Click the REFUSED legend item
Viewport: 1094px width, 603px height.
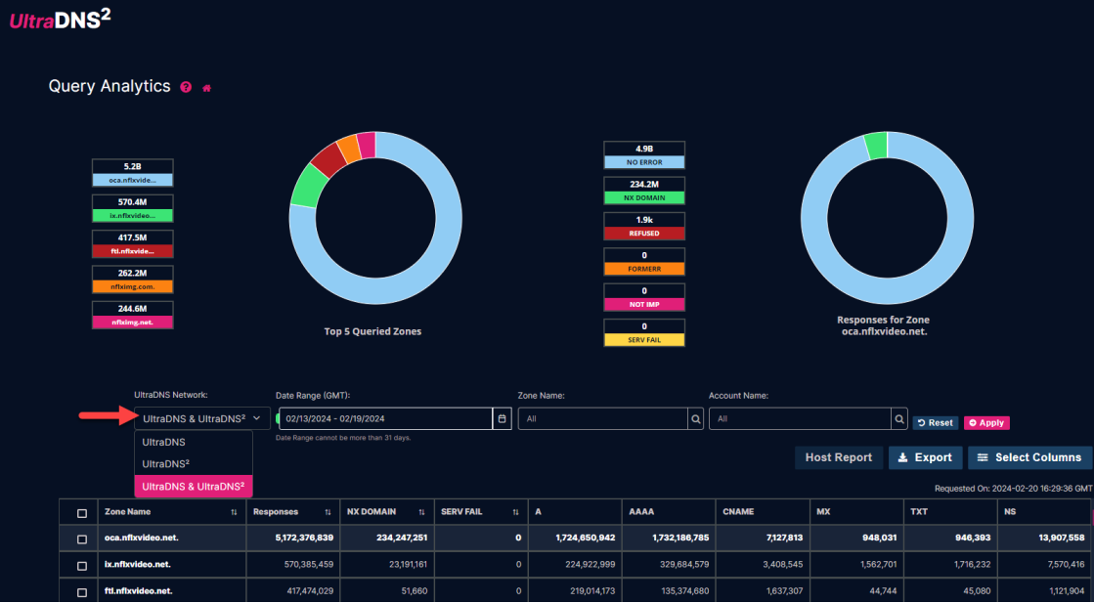[x=644, y=227]
